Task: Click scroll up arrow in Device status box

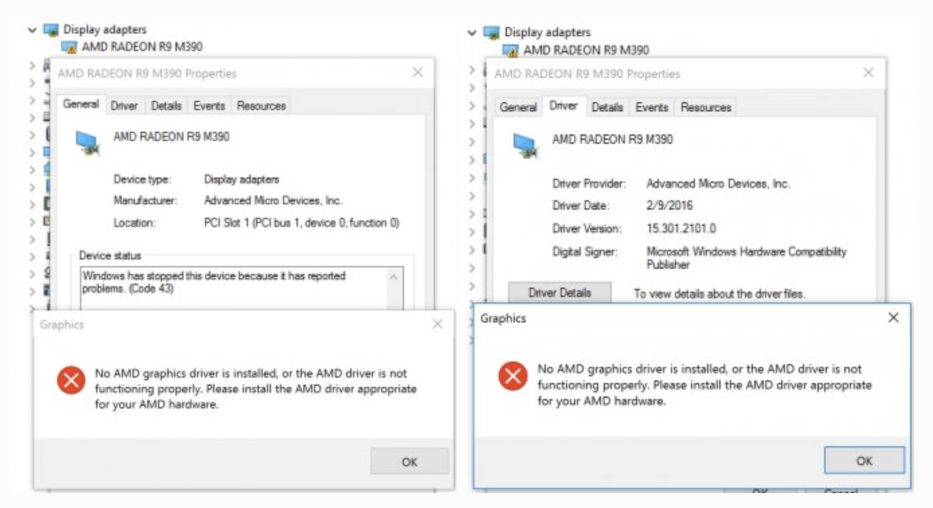Action: [394, 276]
